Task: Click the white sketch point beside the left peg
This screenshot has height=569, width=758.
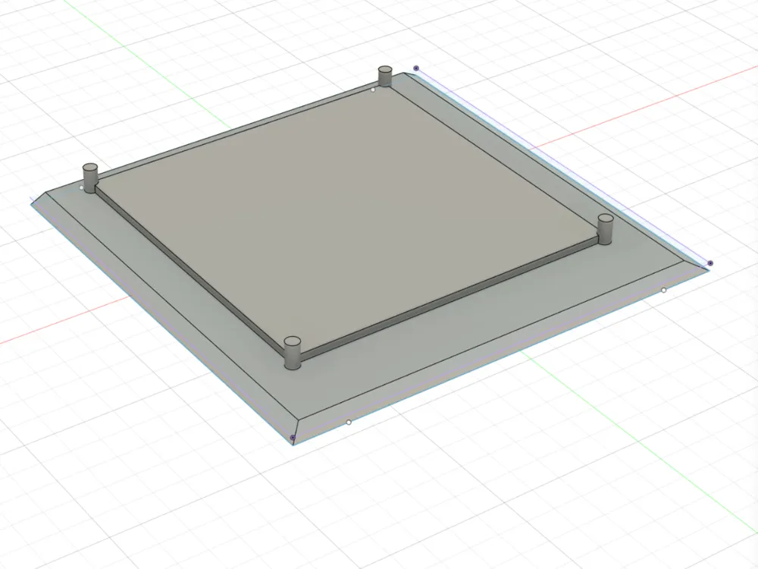Action: (81, 187)
